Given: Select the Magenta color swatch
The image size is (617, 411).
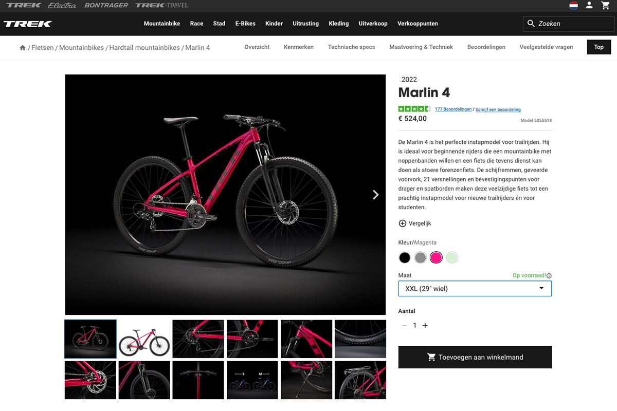Looking at the screenshot, I should point(436,257).
